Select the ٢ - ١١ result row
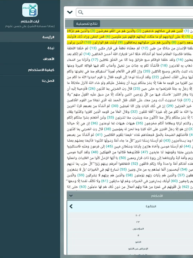This screenshot has height=258, width=193. (138, 215)
